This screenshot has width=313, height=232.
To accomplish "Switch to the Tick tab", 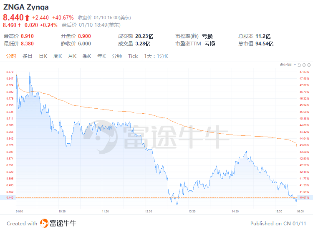I will pyautogui.click(x=133, y=56).
